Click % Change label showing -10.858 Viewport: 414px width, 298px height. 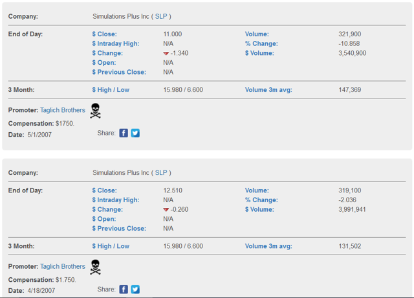pyautogui.click(x=261, y=43)
